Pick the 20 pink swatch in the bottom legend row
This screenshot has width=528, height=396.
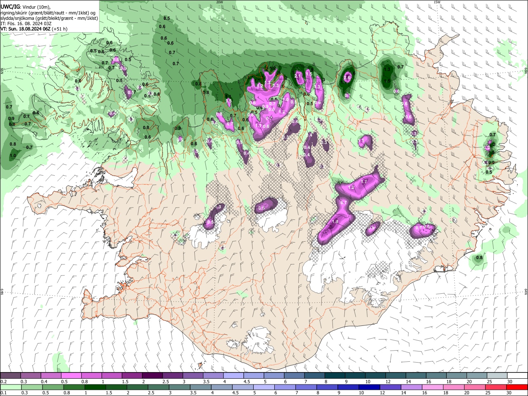(475, 387)
